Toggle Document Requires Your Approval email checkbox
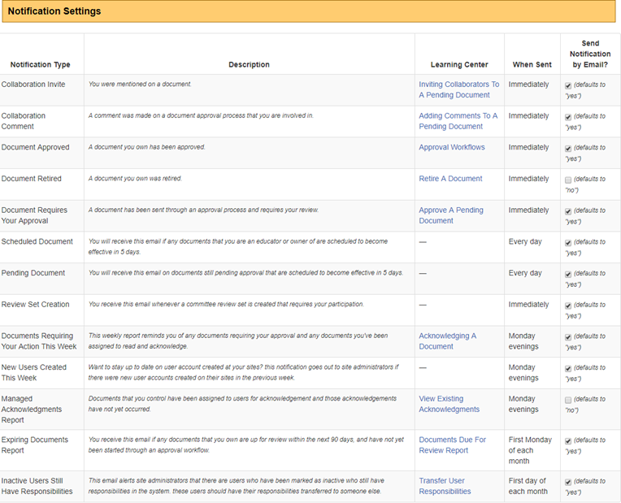Viewport: 621px width, 503px height. tap(568, 211)
